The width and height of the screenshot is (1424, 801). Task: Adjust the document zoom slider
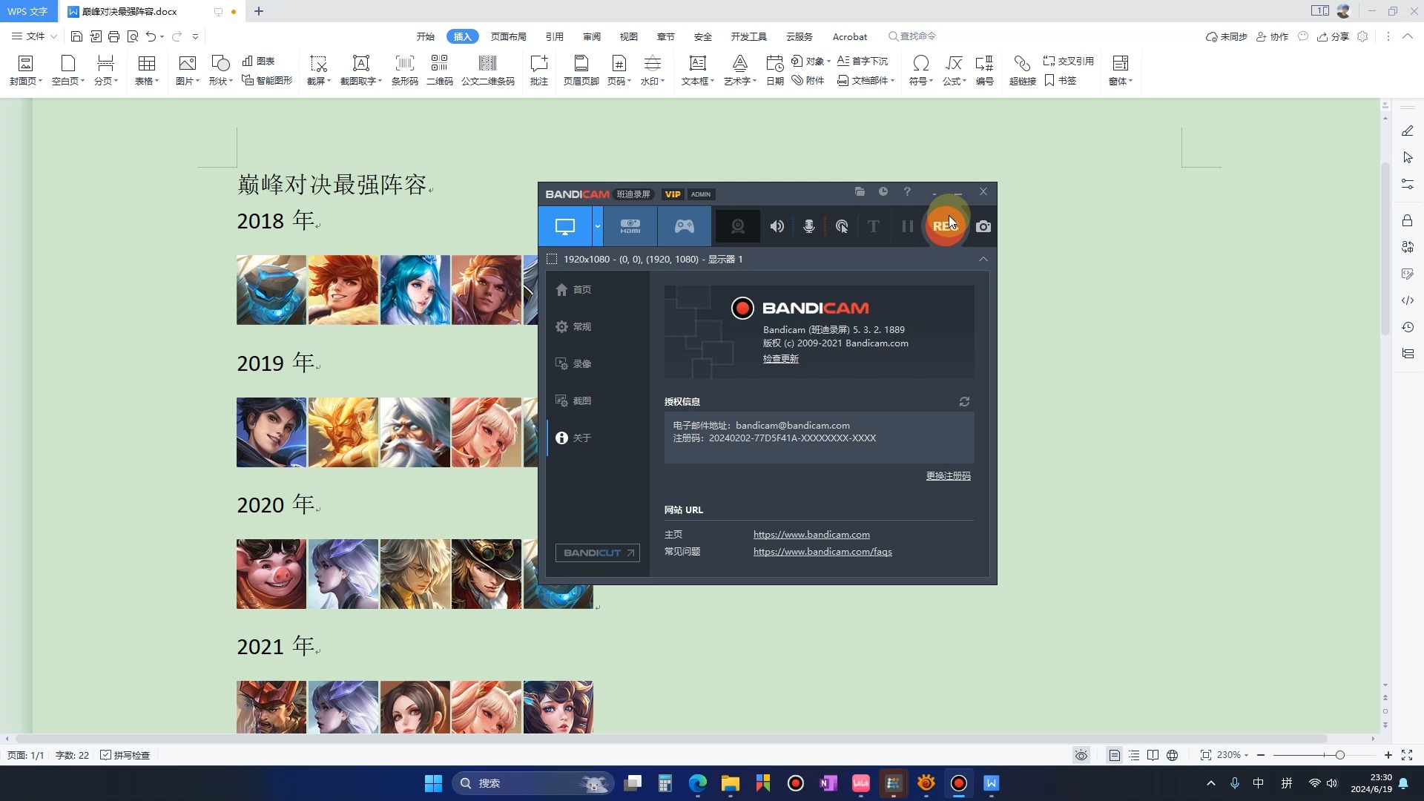[1339, 755]
